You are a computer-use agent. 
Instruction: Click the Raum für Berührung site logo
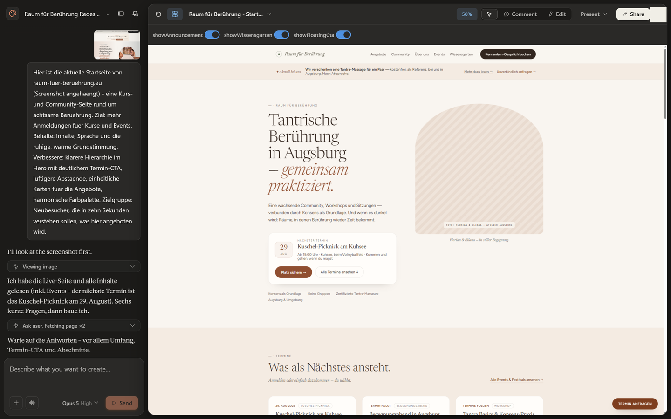300,54
